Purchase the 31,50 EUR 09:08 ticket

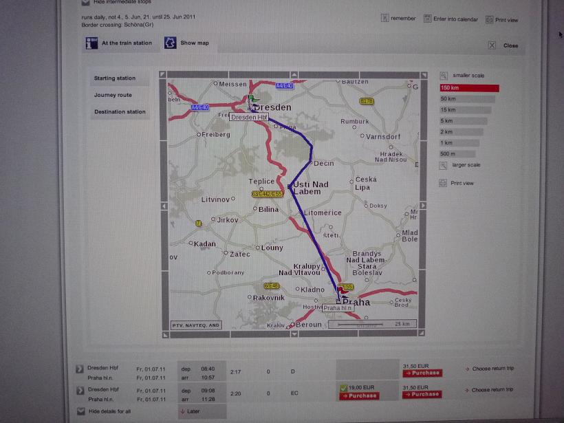click(x=422, y=395)
